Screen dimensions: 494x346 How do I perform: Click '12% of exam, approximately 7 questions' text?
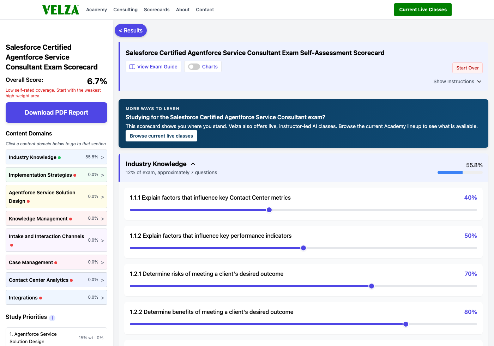point(171,172)
